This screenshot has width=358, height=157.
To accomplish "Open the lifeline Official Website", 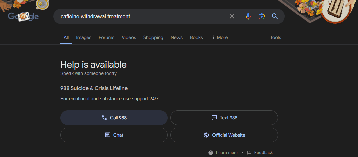I will (x=224, y=135).
